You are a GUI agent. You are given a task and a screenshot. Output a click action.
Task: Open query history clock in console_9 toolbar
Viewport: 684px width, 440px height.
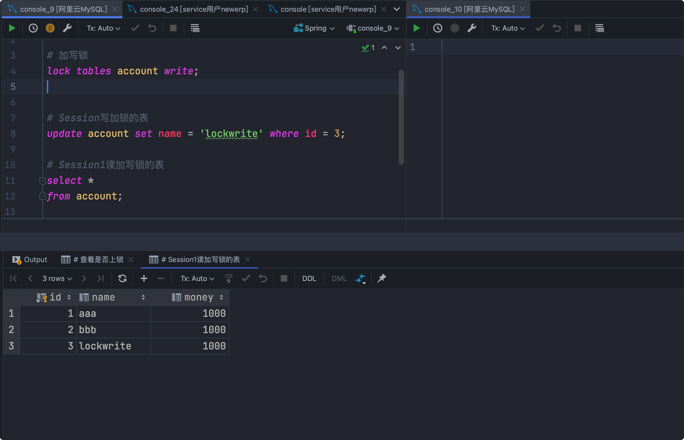33,28
